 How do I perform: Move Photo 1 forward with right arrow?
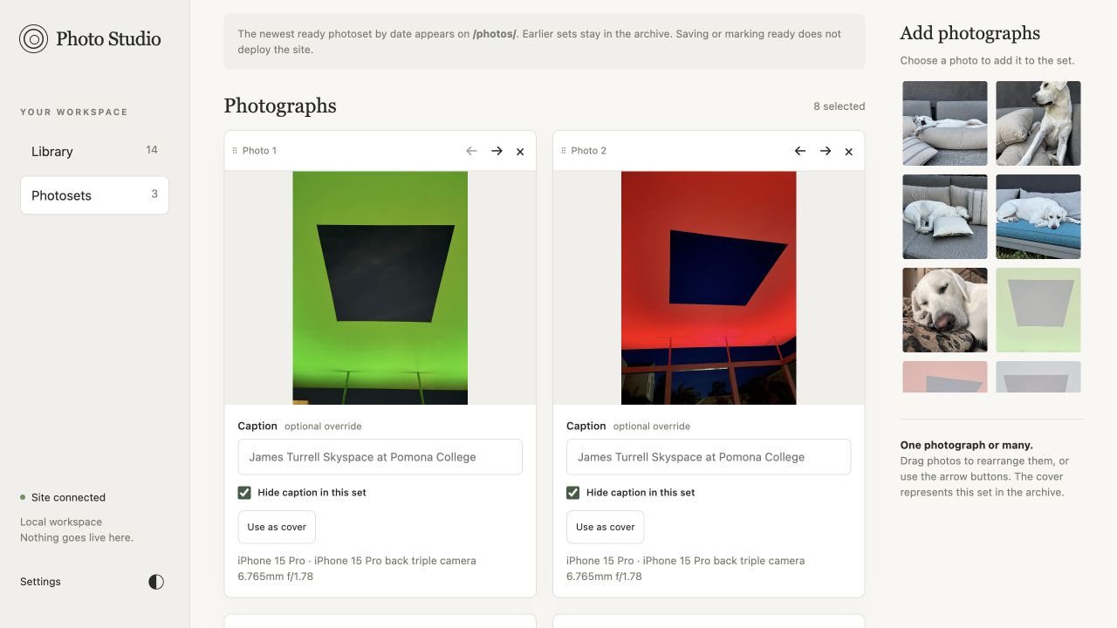coord(497,151)
